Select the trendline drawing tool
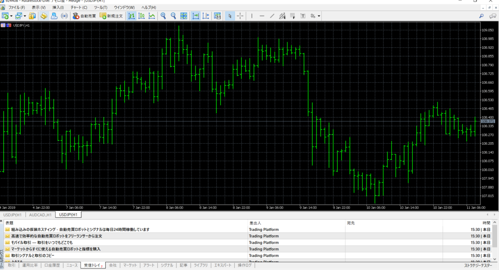 pos(272,16)
